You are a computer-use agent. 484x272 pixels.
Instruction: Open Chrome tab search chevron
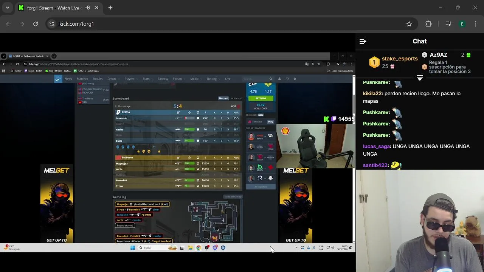(8, 8)
